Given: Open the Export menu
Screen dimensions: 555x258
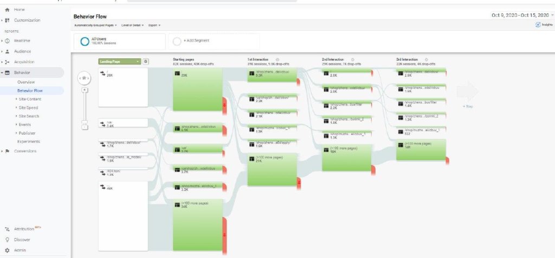Looking at the screenshot, I should pyautogui.click(x=154, y=25).
